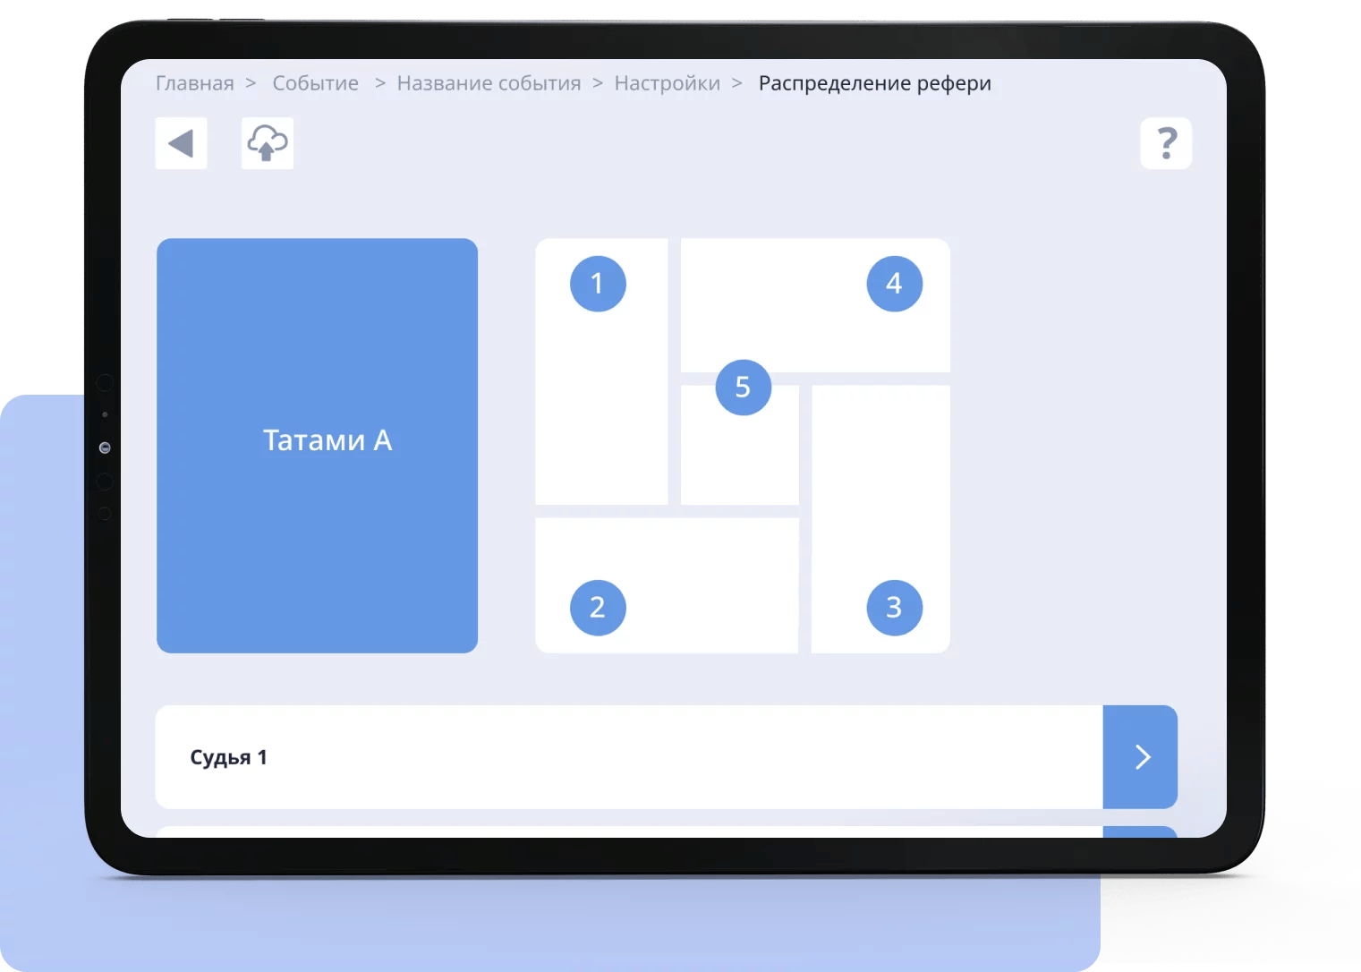
Task: Go back with the left arrow icon
Action: (x=181, y=143)
